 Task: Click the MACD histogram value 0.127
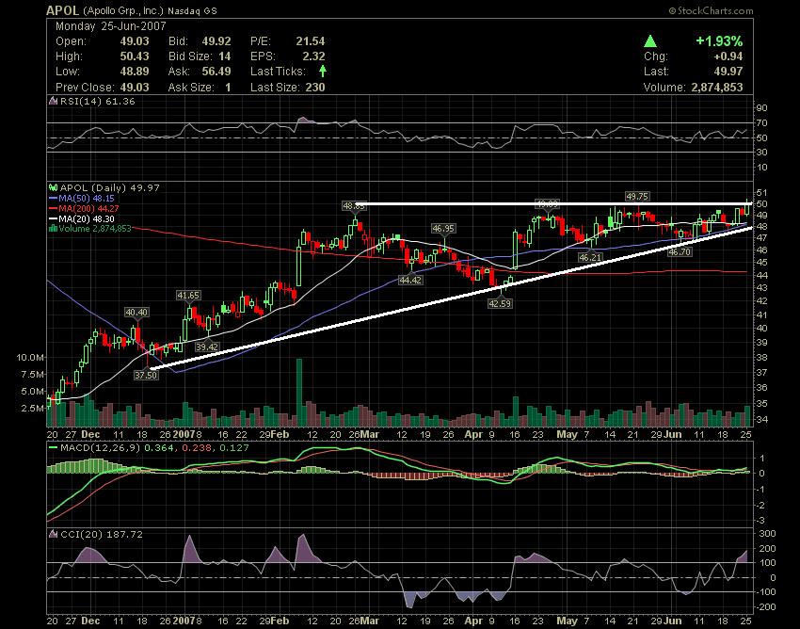click(x=234, y=448)
